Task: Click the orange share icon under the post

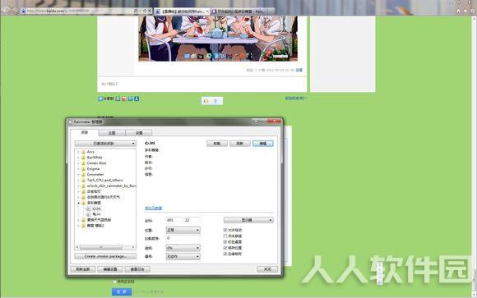Action: 124,99
